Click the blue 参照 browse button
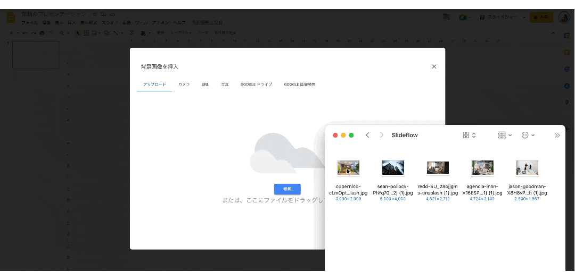The width and height of the screenshot is (575, 280). pos(287,189)
